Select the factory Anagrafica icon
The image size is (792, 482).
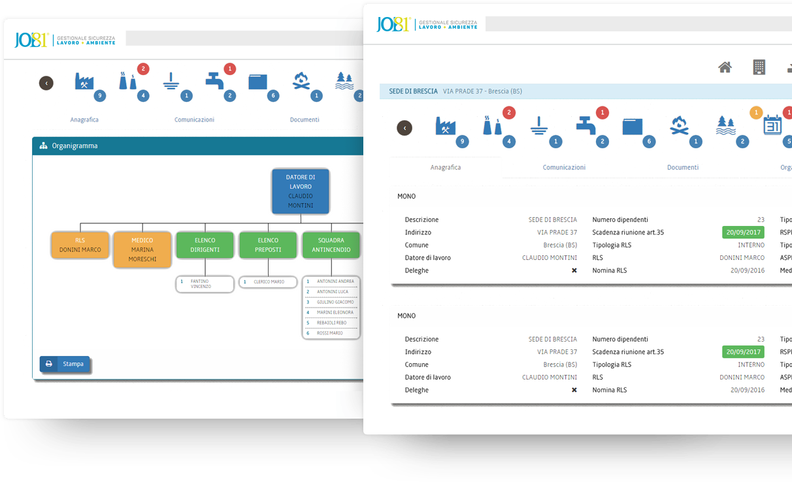pos(446,126)
